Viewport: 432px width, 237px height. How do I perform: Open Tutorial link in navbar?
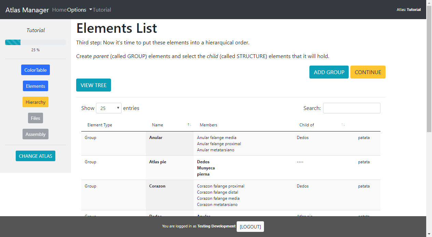(x=102, y=10)
